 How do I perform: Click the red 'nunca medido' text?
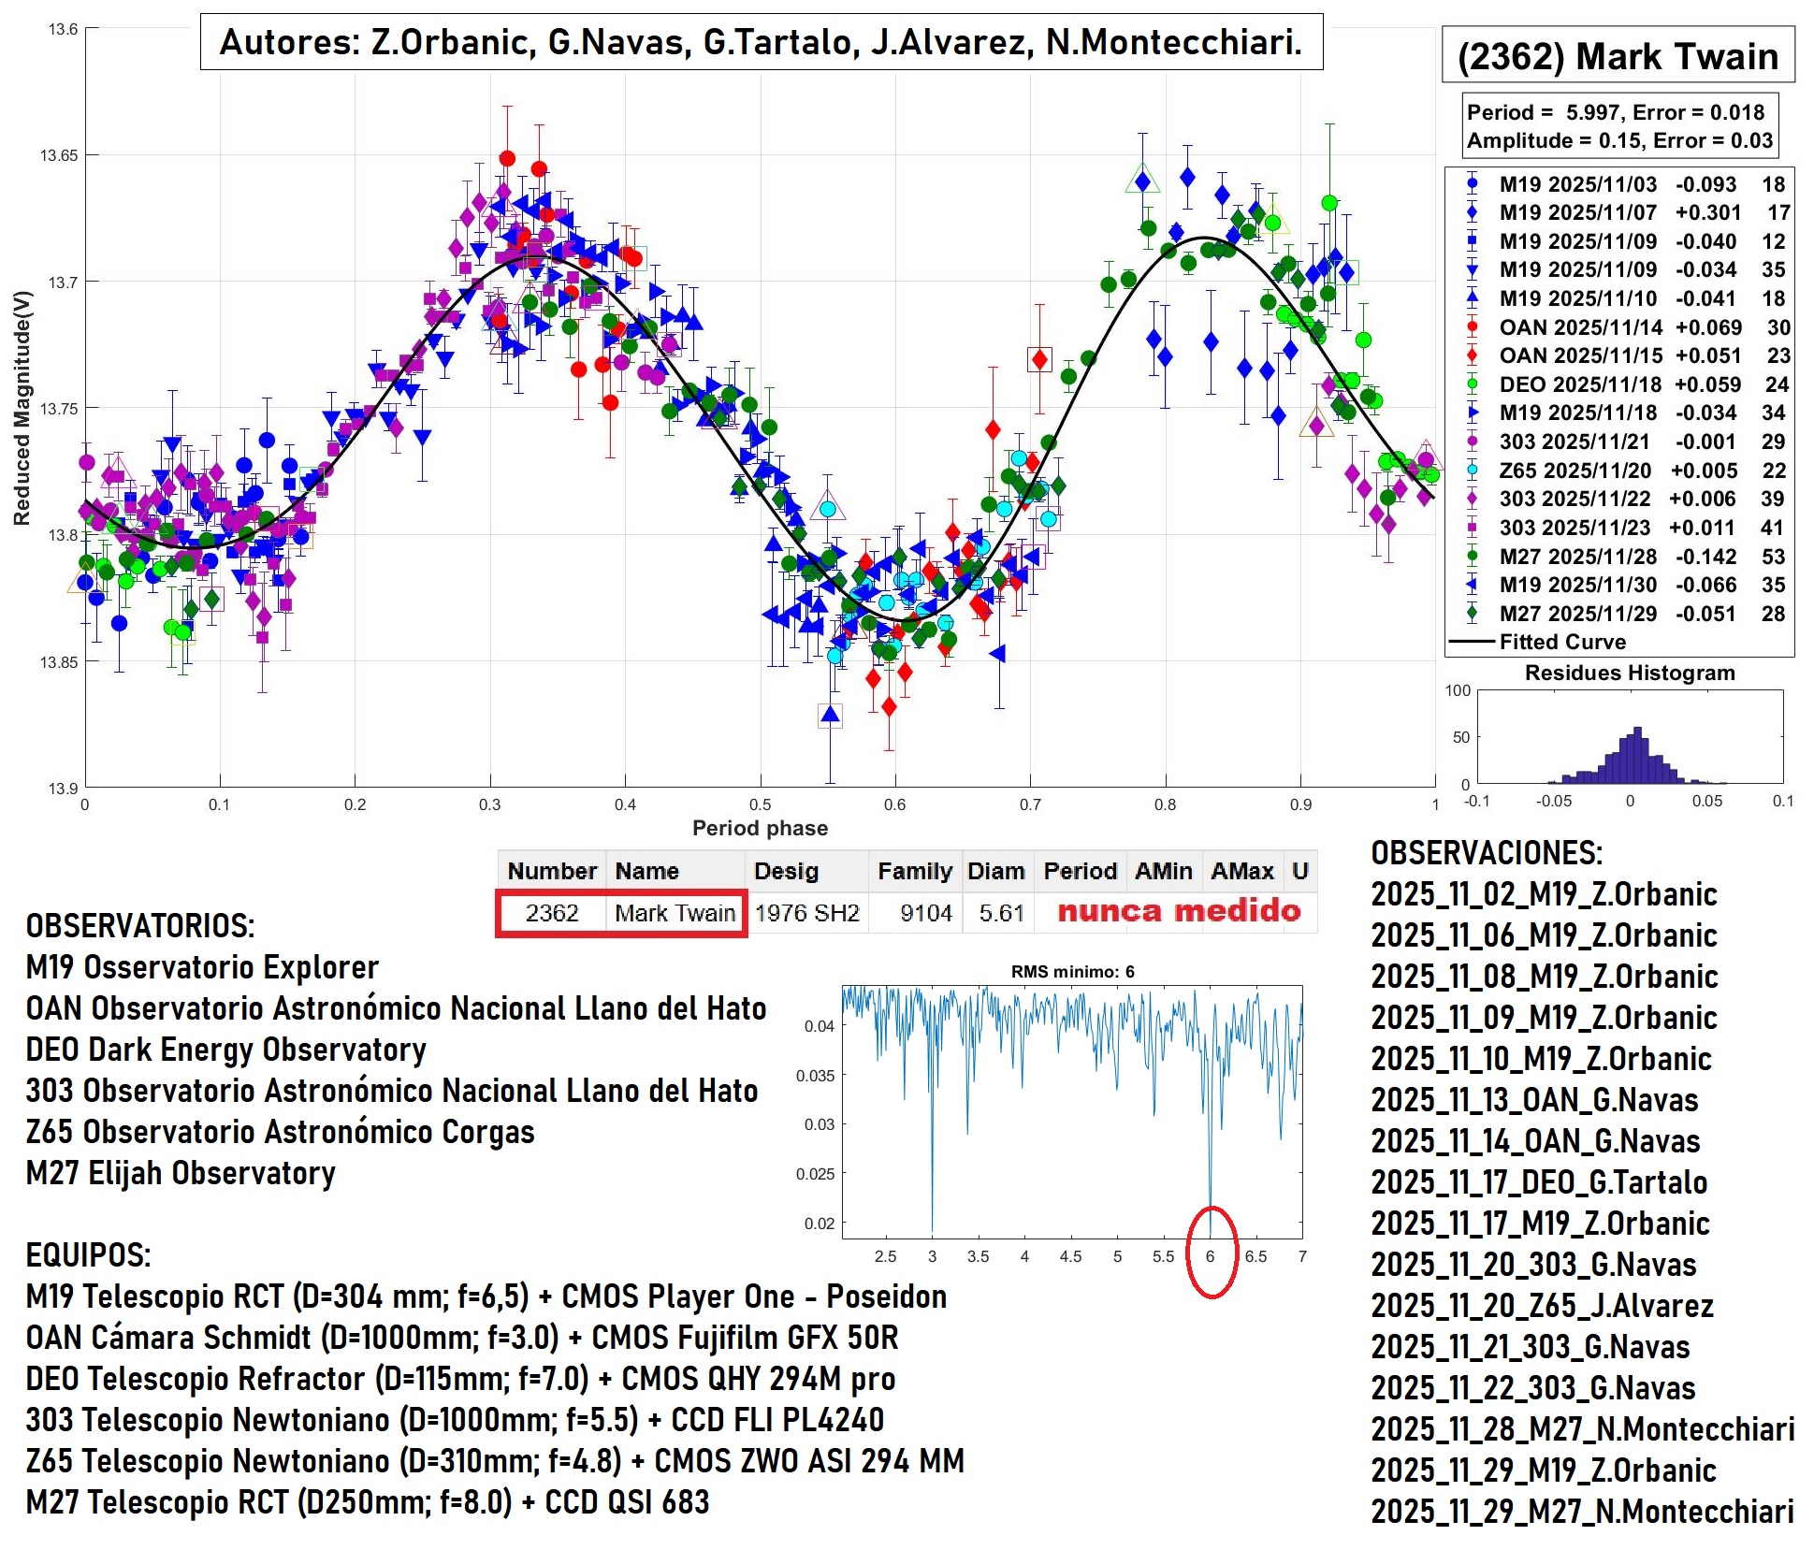(1179, 911)
